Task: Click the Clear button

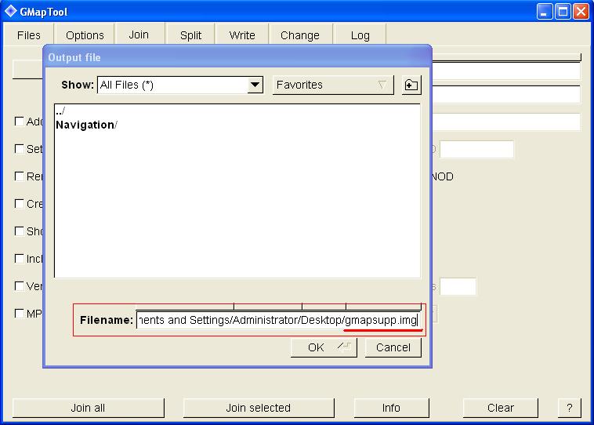Action: (x=500, y=408)
